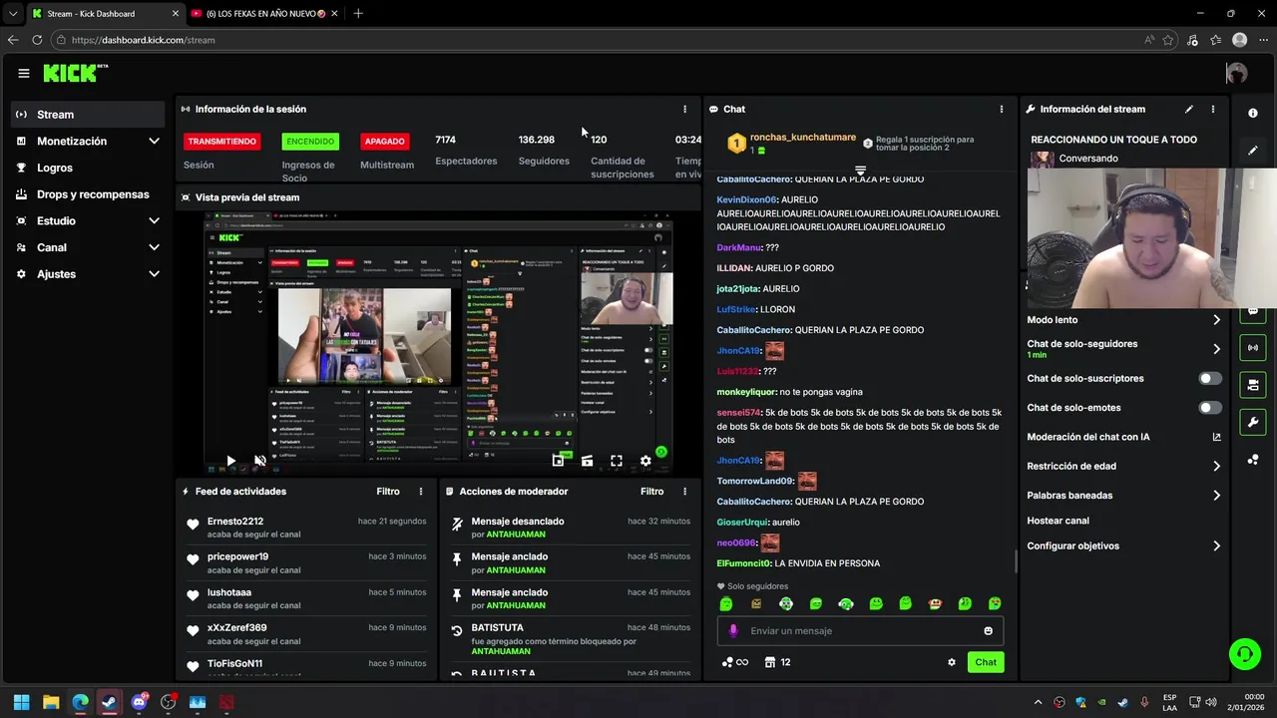Click the chat scrollbar thumb

click(1016, 561)
